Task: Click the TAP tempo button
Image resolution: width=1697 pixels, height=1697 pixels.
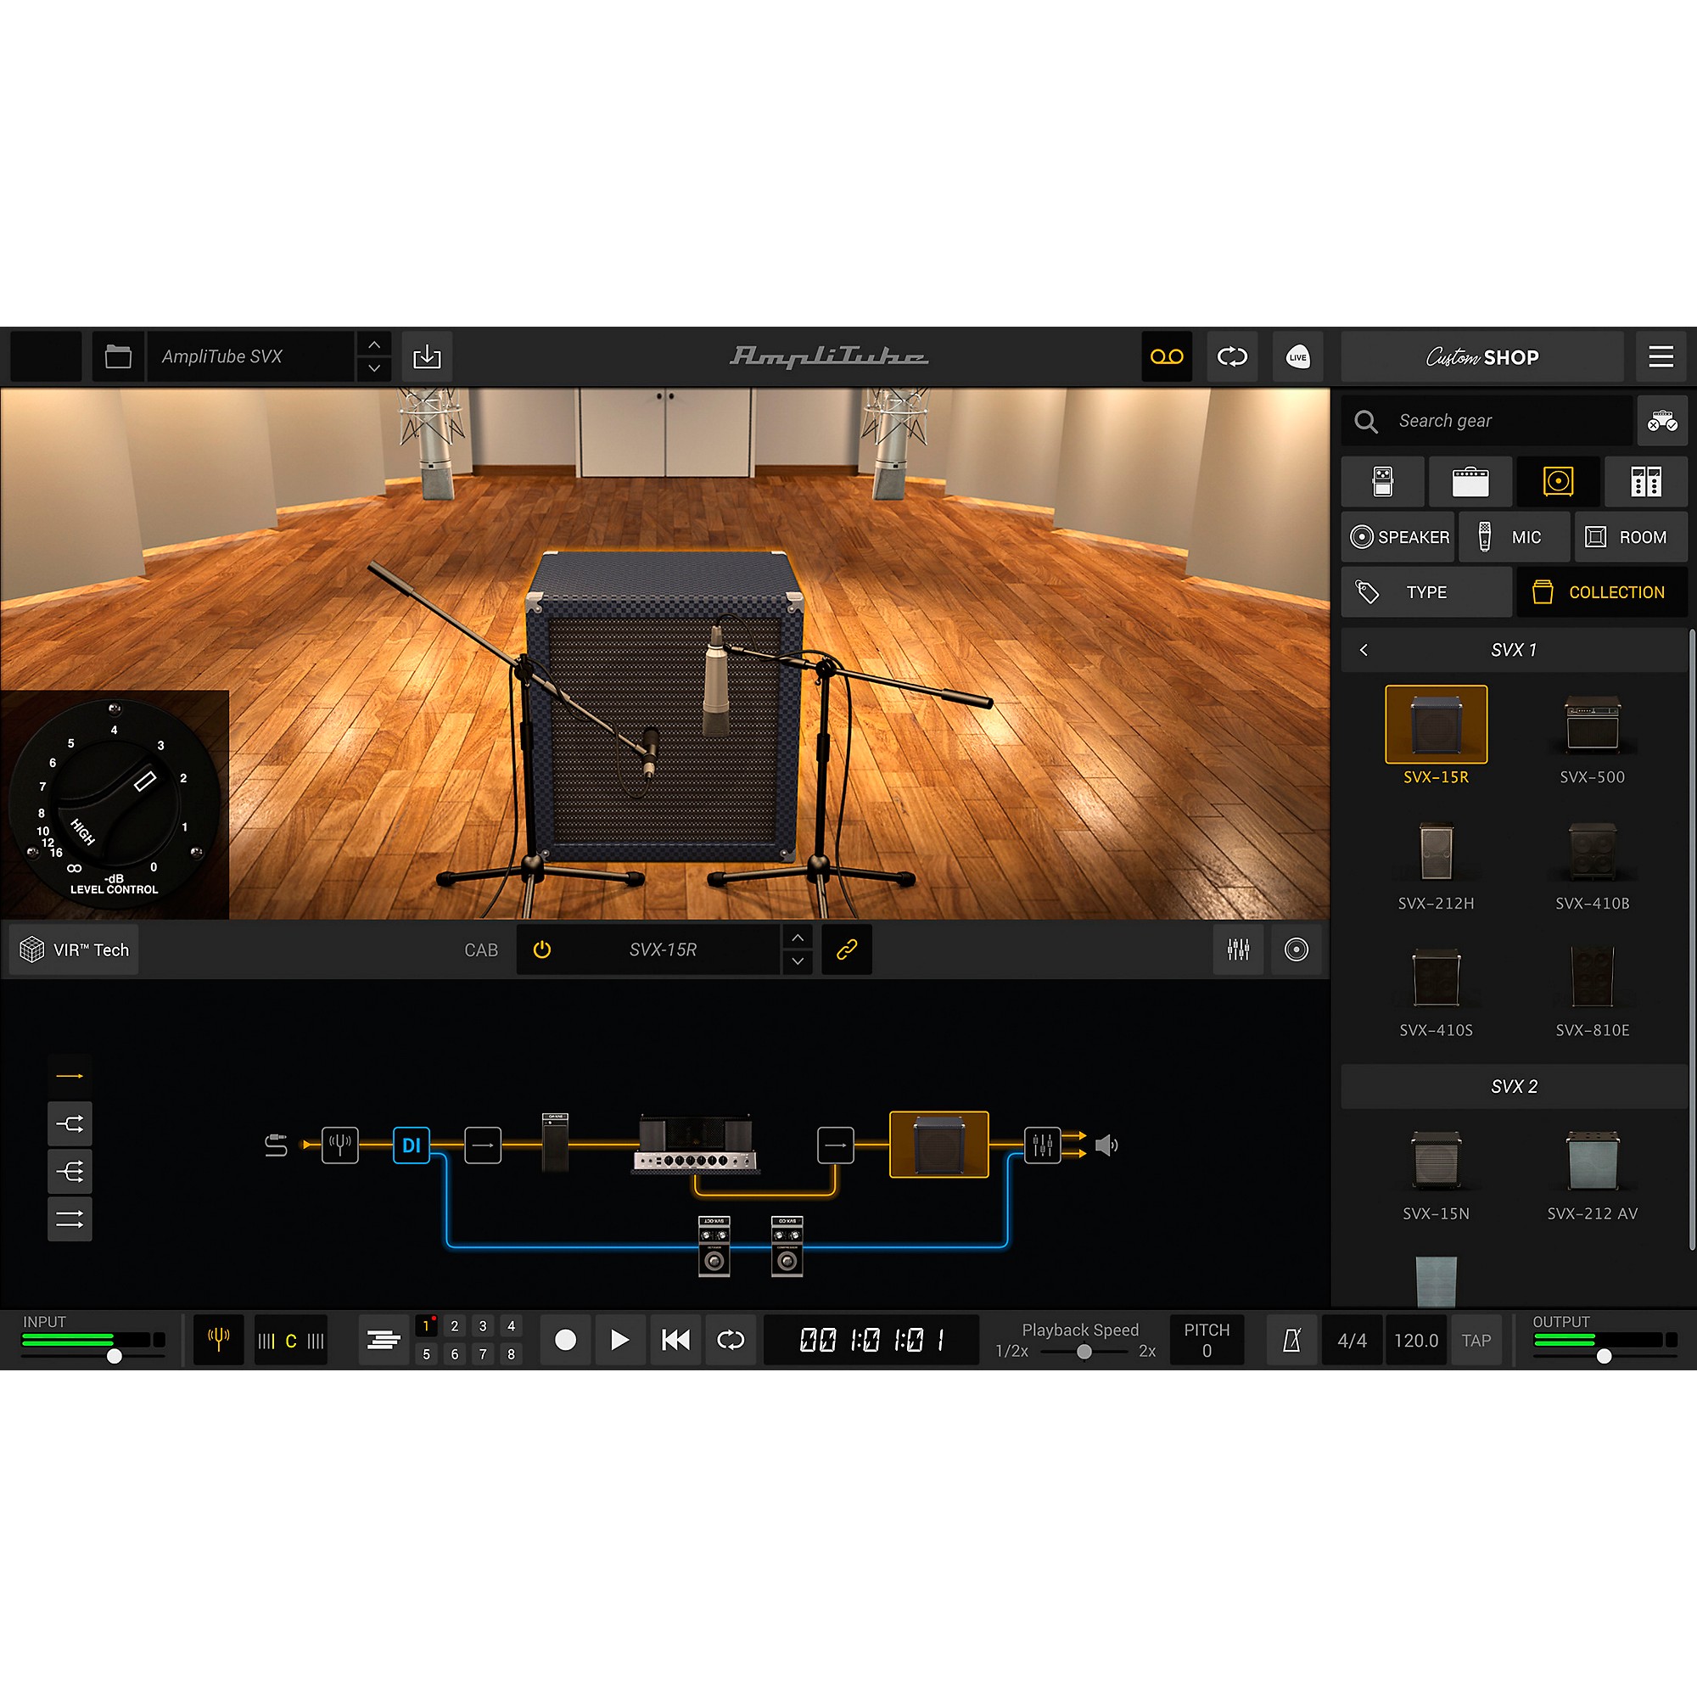Action: click(x=1477, y=1340)
